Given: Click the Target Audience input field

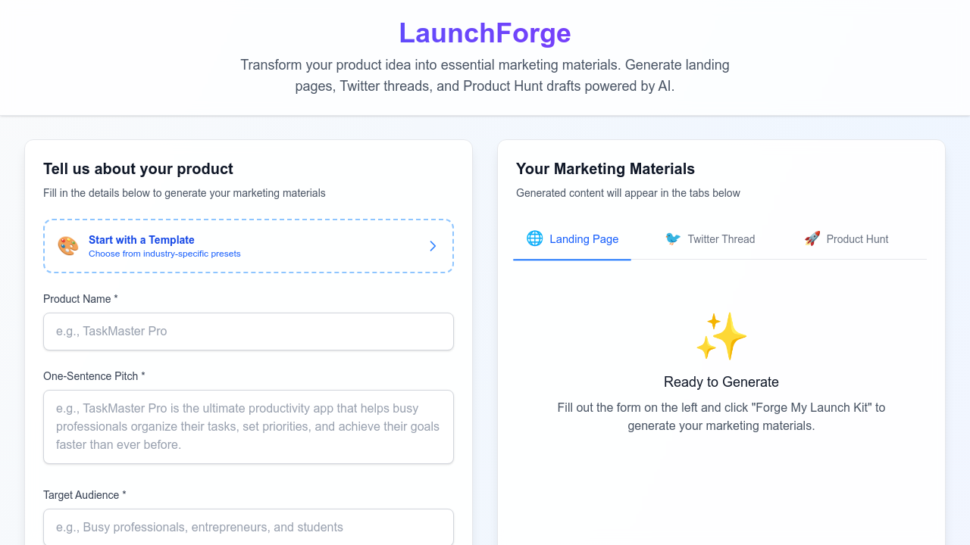Looking at the screenshot, I should point(248,527).
